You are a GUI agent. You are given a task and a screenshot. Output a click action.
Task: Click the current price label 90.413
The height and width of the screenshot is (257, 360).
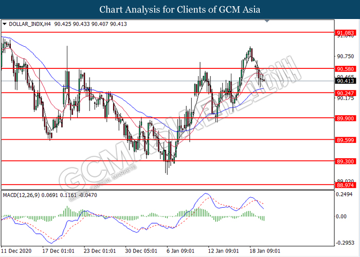344,81
